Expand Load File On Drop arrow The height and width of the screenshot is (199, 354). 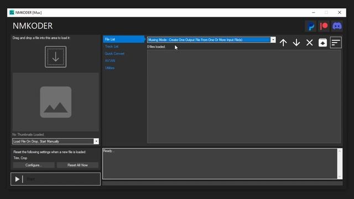(x=96, y=142)
